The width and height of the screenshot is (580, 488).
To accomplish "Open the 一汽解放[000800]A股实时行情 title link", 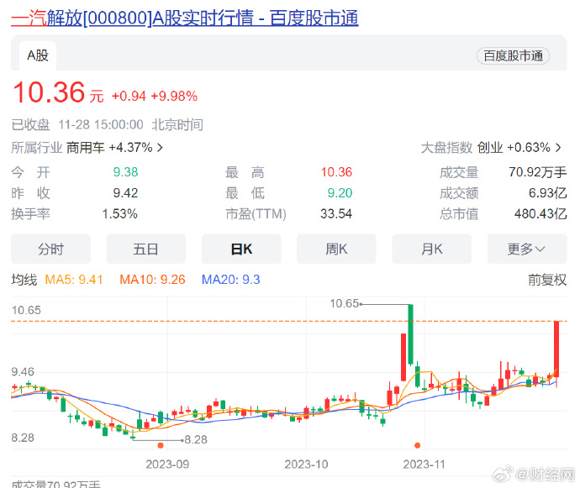I will (x=185, y=18).
